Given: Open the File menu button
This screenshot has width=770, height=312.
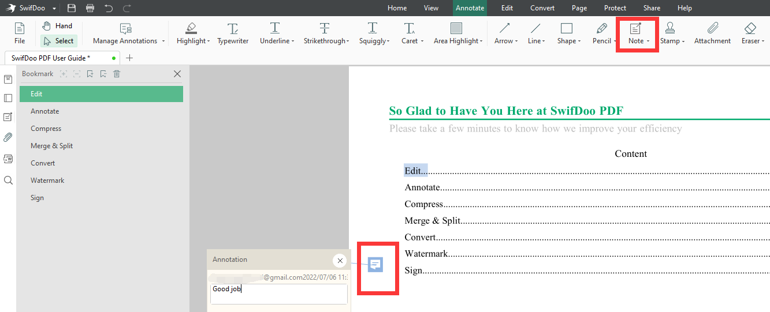Looking at the screenshot, I should [20, 33].
